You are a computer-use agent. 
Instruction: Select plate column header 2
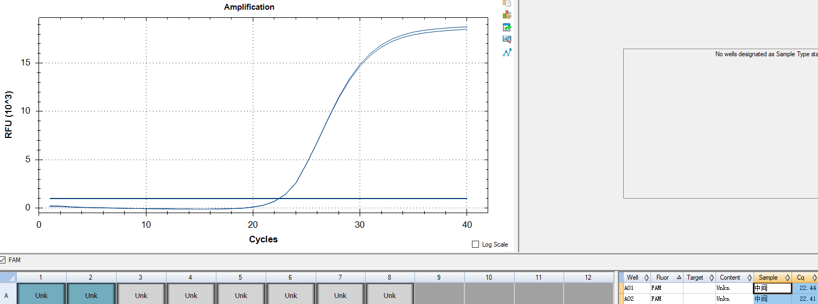coord(91,277)
